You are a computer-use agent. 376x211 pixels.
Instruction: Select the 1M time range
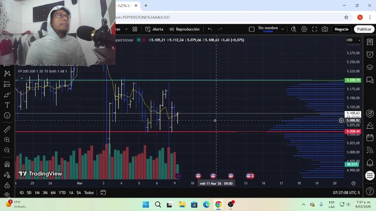pos(37,193)
